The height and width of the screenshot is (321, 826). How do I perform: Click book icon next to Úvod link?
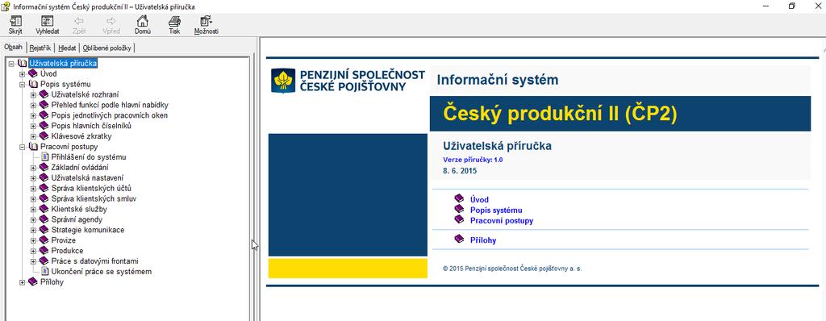click(459, 198)
